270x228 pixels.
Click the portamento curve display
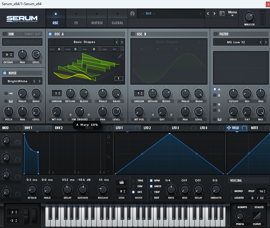point(257,216)
